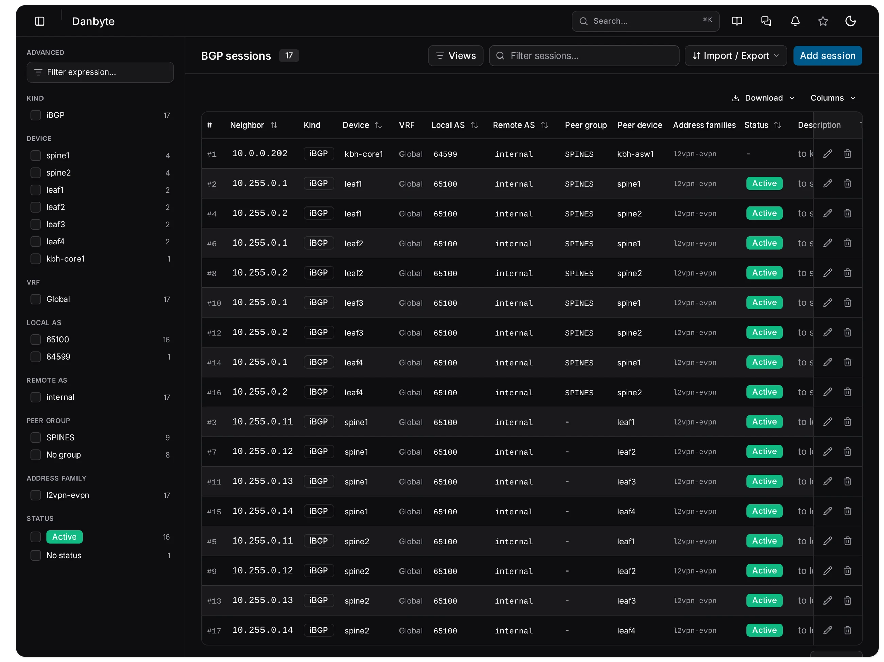Open neighbor 10.0.0.202 link
884x662 pixels.
pyautogui.click(x=259, y=153)
